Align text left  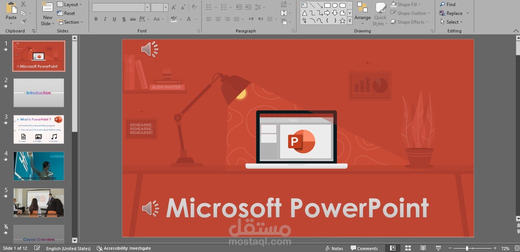click(209, 19)
